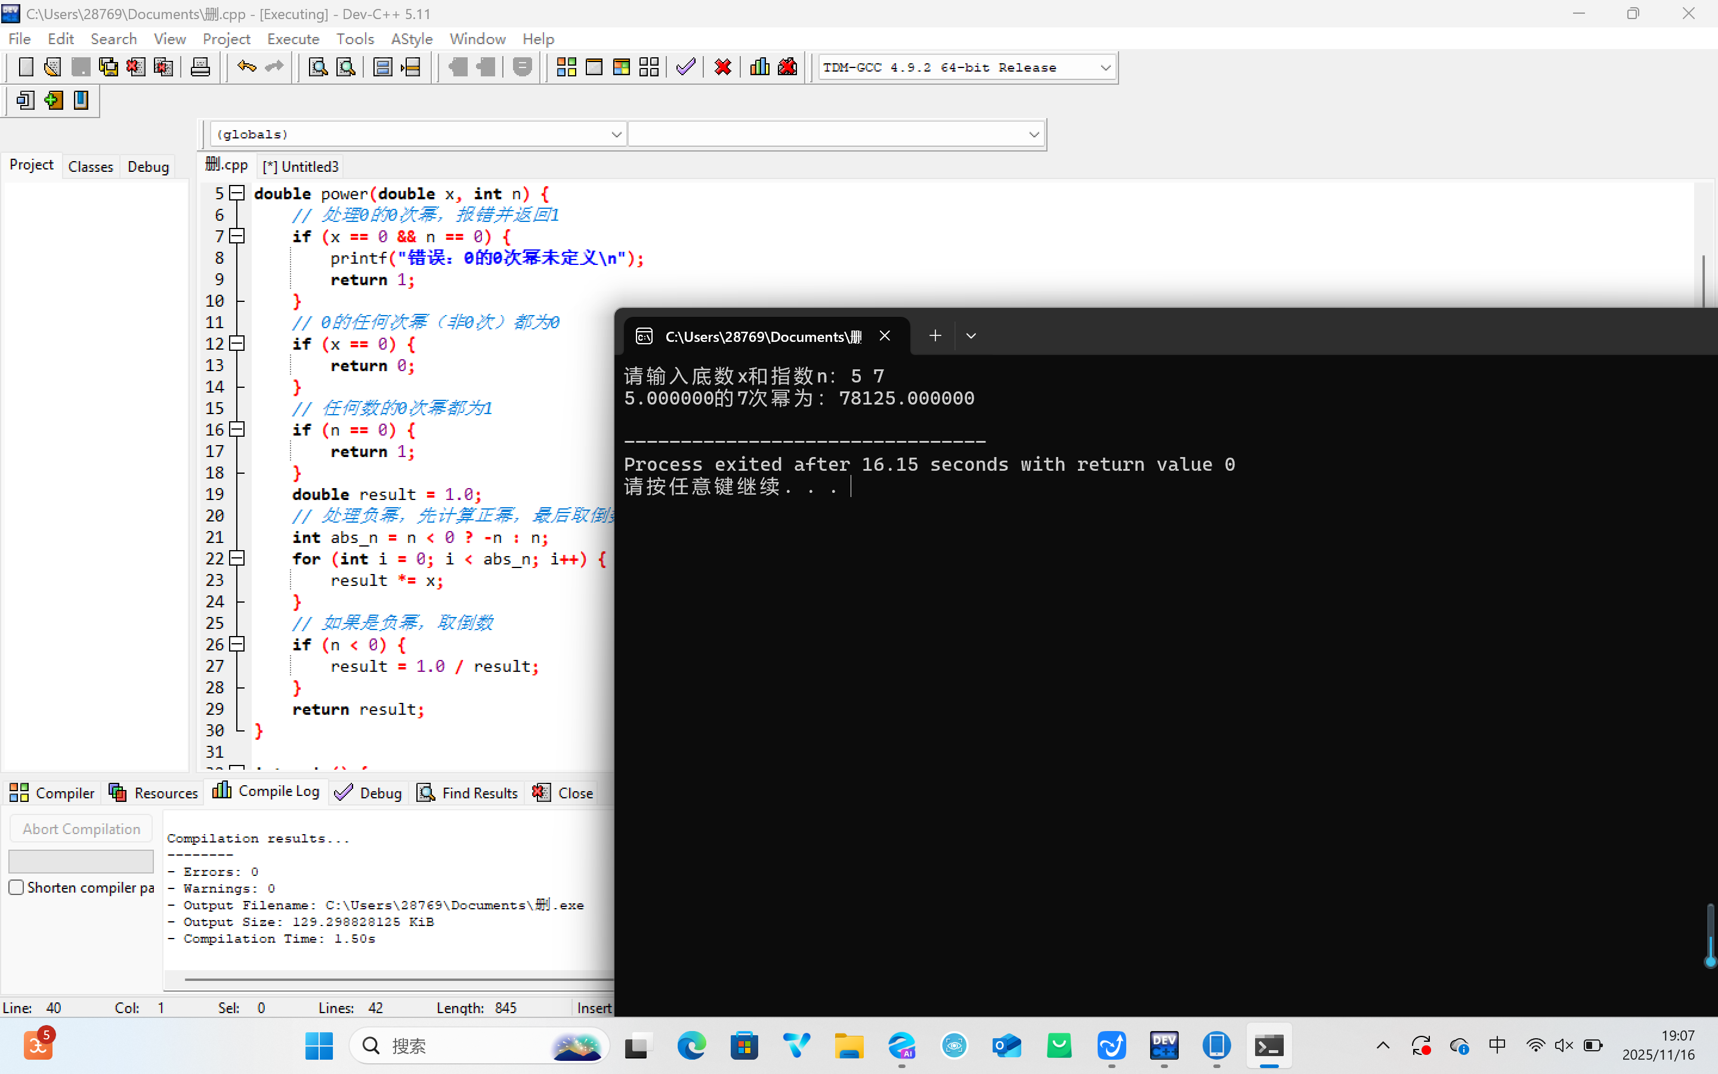Click the New file toolbar icon
The width and height of the screenshot is (1718, 1074).
[x=26, y=67]
